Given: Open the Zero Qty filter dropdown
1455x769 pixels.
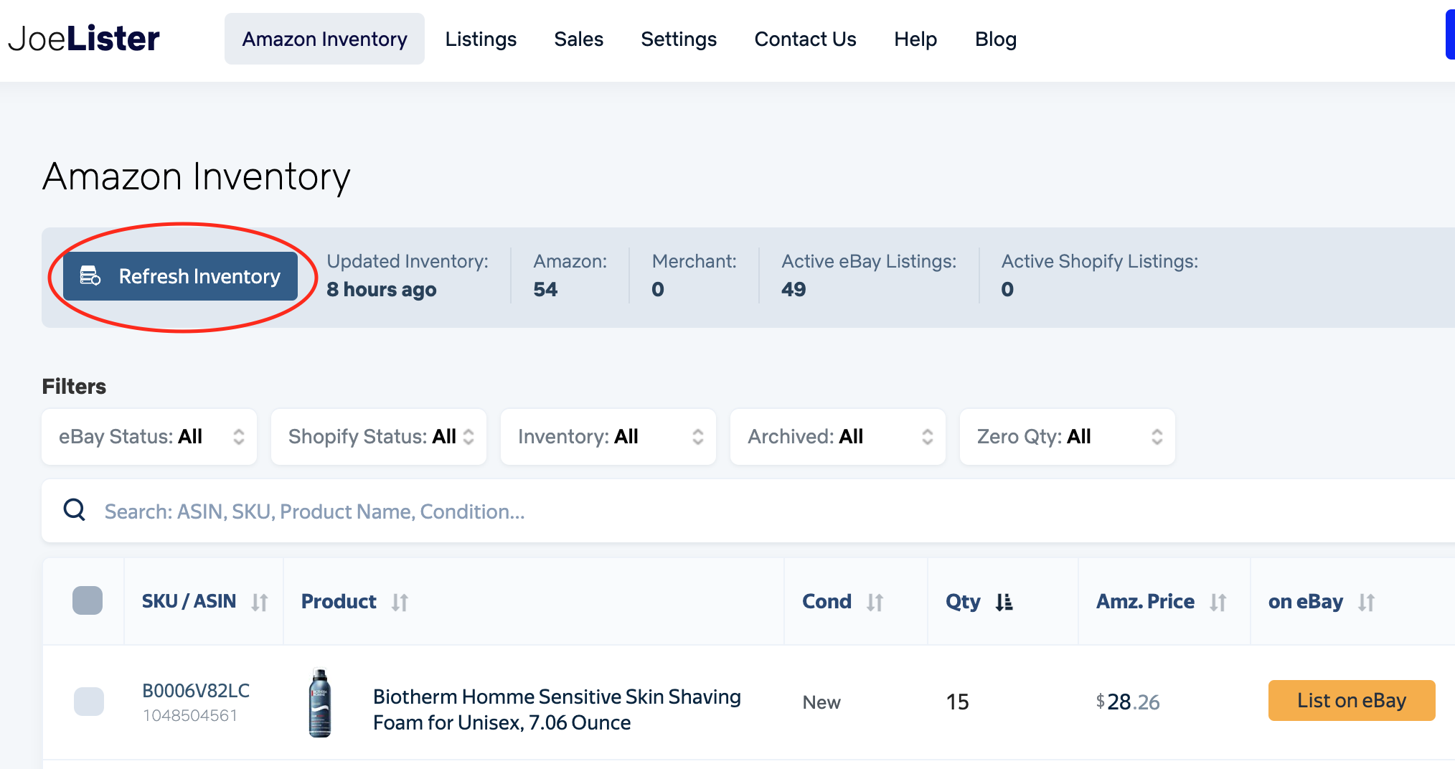Looking at the screenshot, I should 1068,437.
